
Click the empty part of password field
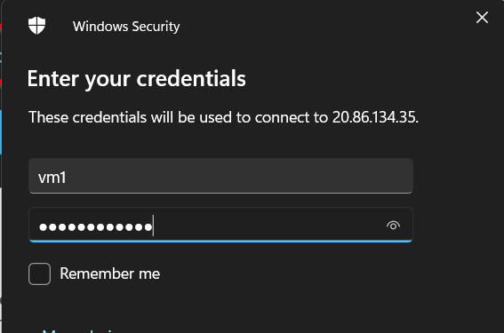click(x=267, y=226)
